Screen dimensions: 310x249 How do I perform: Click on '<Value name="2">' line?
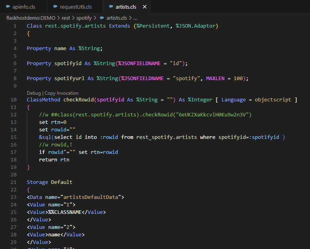pyautogui.click(x=51, y=227)
